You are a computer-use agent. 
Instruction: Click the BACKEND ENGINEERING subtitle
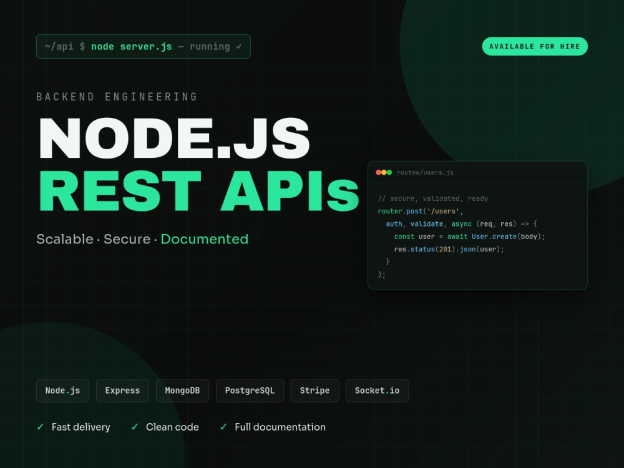(x=117, y=97)
